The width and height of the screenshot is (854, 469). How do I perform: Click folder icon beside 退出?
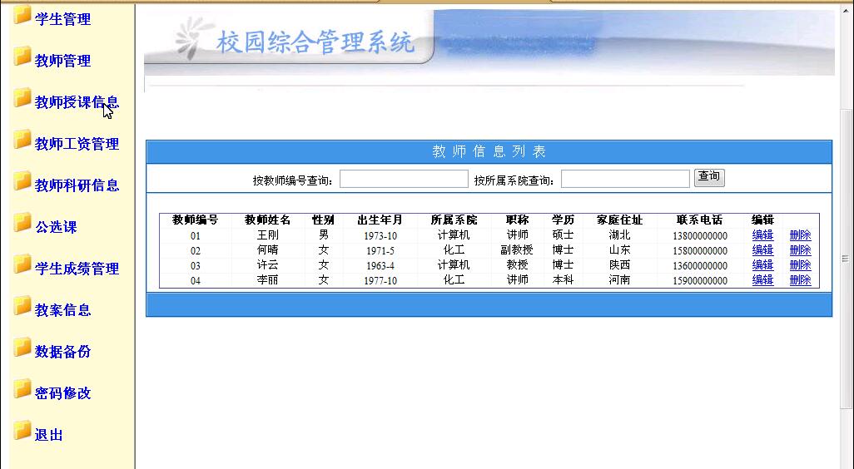click(x=22, y=431)
